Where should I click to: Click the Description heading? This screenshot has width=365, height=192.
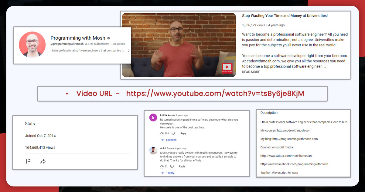point(269,113)
